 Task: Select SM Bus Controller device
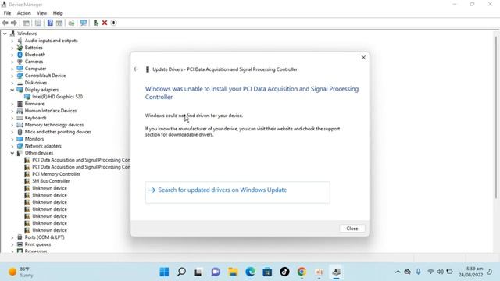pos(51,181)
